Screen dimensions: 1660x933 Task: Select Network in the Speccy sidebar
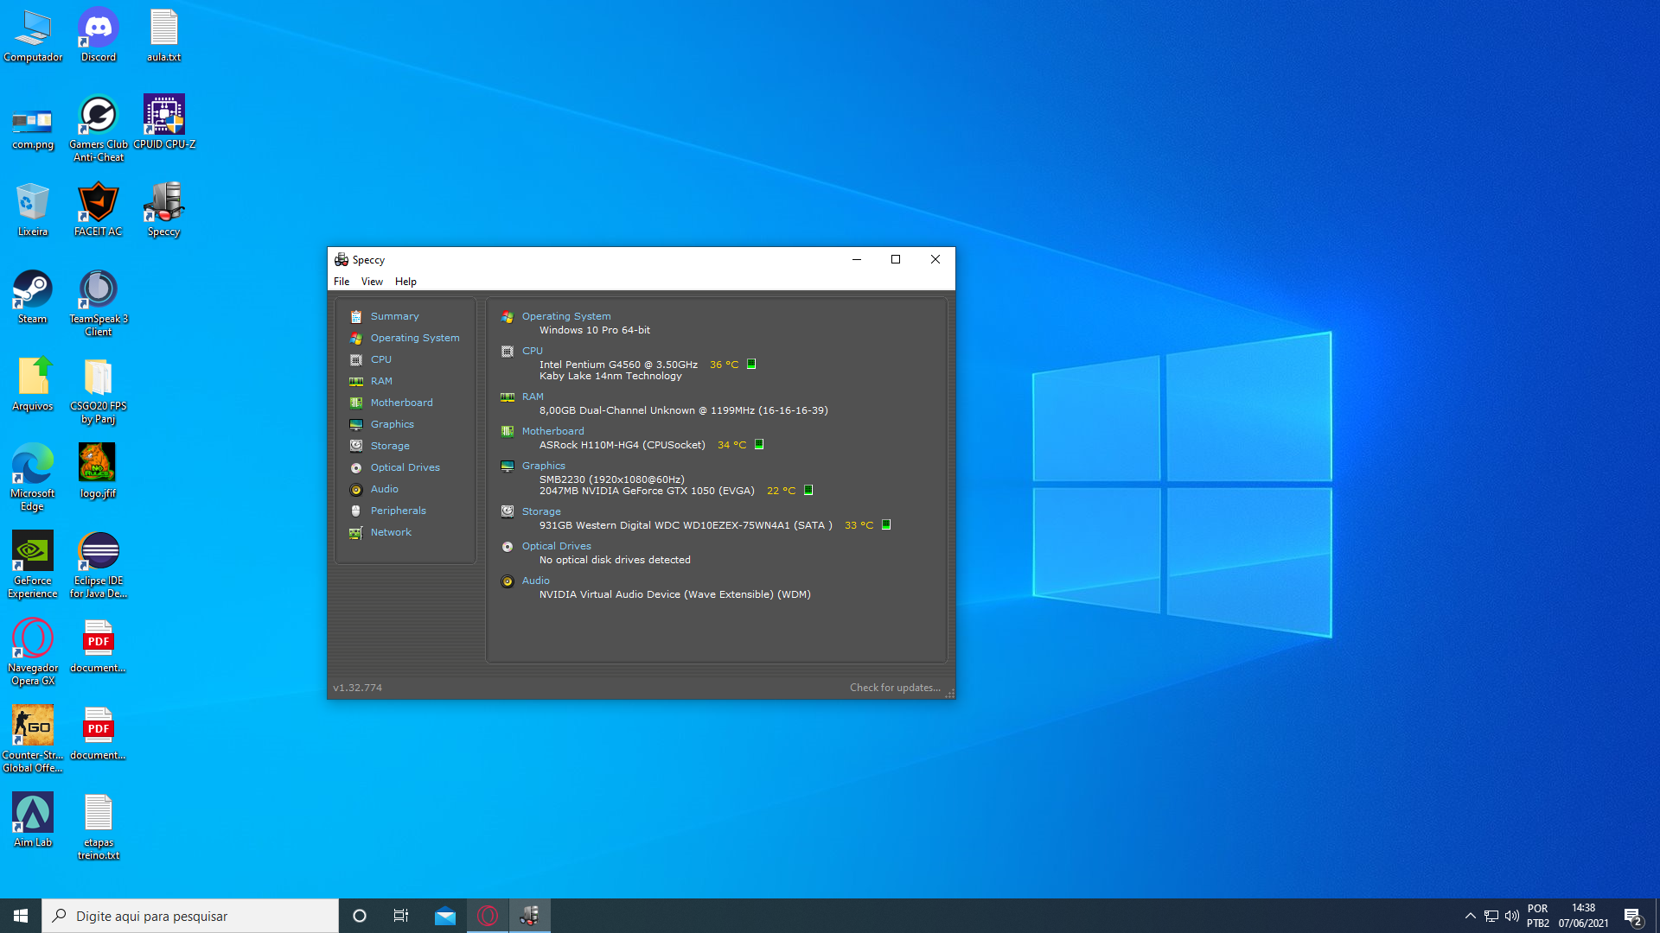[x=391, y=532]
